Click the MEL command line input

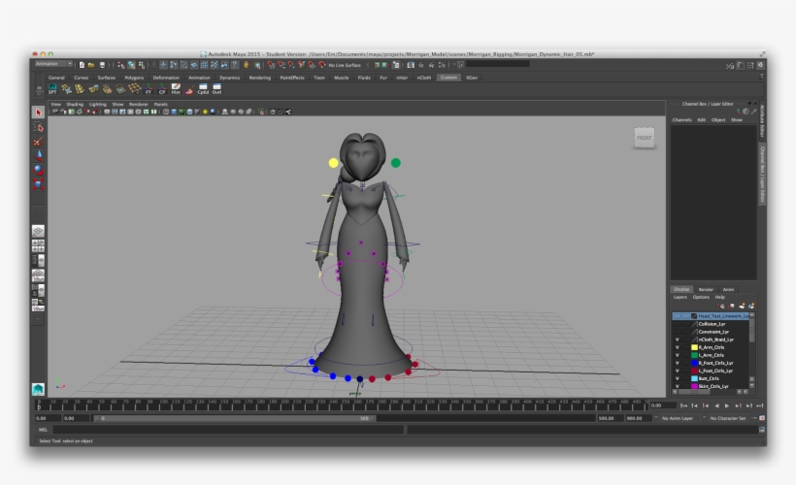228,429
